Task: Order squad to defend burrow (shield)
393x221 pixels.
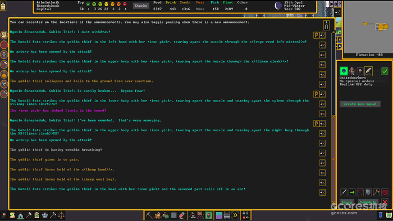Action: click(x=368, y=192)
